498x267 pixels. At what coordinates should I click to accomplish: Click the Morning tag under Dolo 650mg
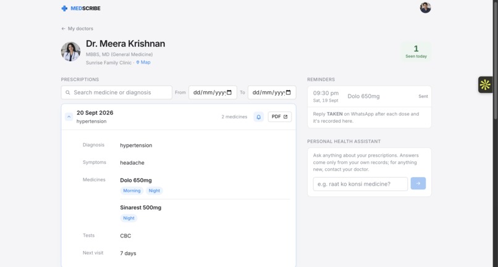(x=132, y=191)
